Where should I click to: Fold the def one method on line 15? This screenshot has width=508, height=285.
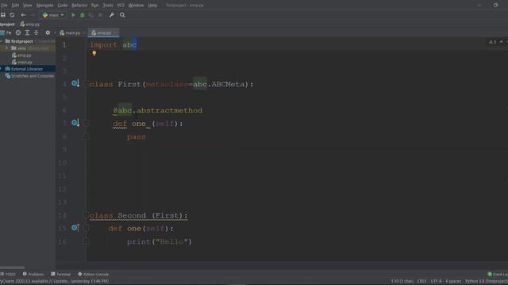86,228
